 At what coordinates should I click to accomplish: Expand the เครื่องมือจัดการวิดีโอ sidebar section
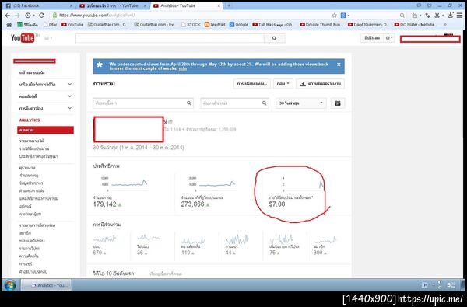[46, 85]
